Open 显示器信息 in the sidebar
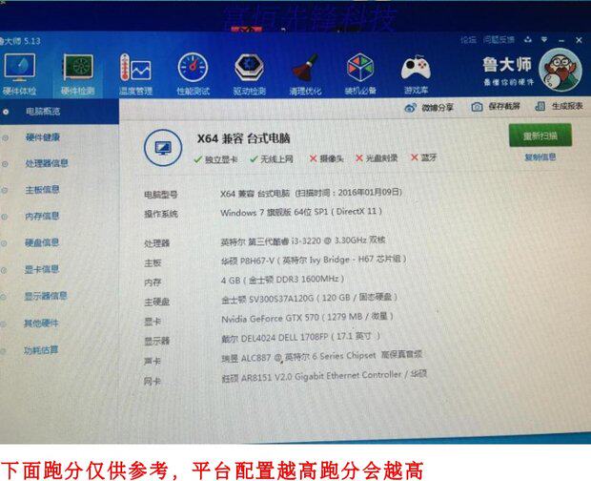Image resolution: width=591 pixels, height=481 pixels. click(x=46, y=296)
